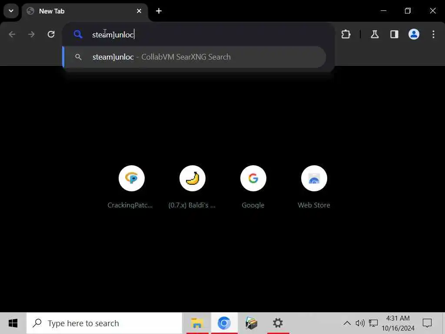This screenshot has width=445, height=334.
Task: Select the steam]unloc SearXNG search suggestion
Action: [x=195, y=57]
